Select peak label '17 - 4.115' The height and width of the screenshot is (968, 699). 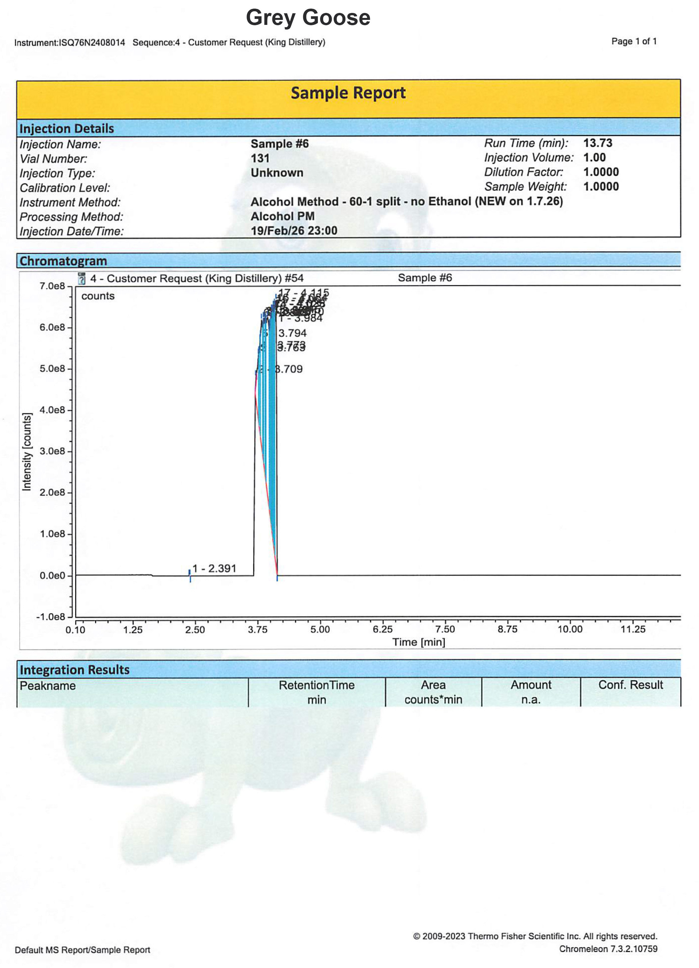click(x=303, y=293)
